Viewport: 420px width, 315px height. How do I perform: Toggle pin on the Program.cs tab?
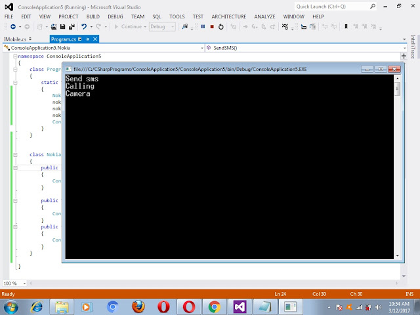[x=87, y=39]
